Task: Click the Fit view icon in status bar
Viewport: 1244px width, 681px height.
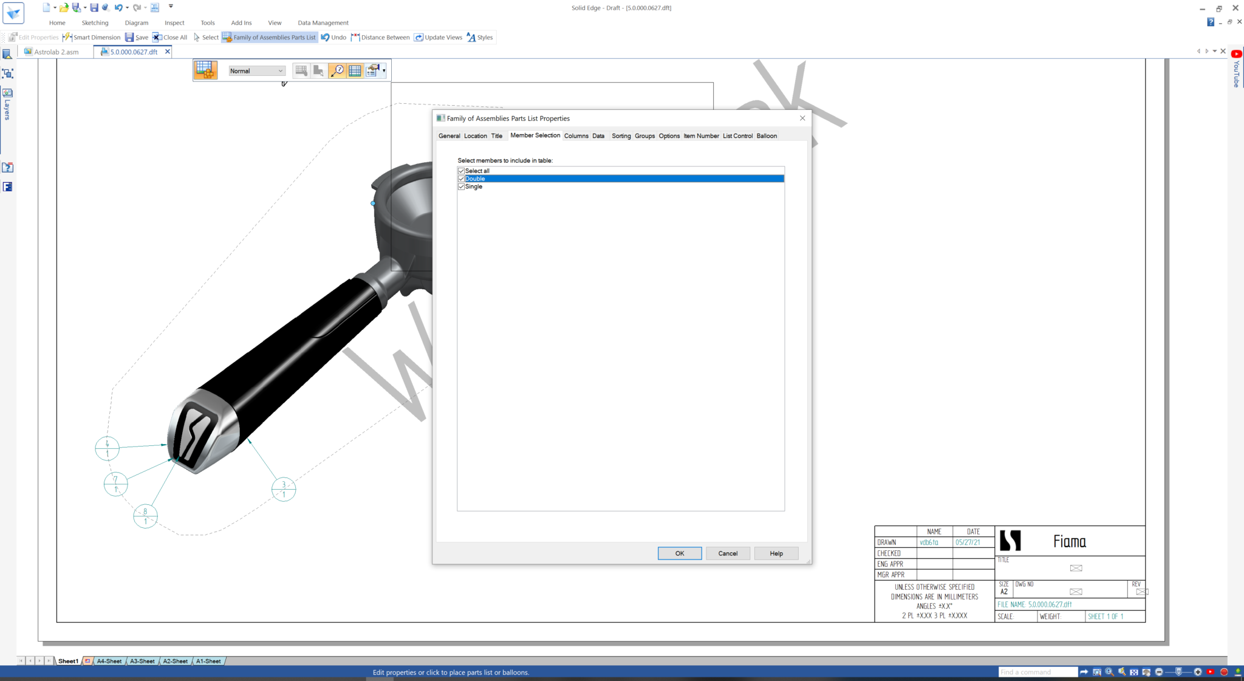Action: click(x=1133, y=672)
